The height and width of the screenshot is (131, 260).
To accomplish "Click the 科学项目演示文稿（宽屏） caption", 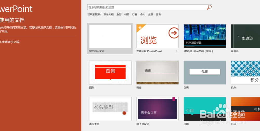I will [198, 51].
